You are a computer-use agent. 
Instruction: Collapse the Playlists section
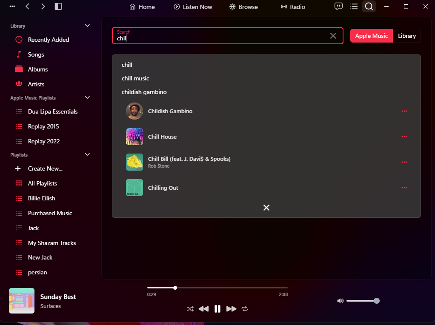pos(87,154)
